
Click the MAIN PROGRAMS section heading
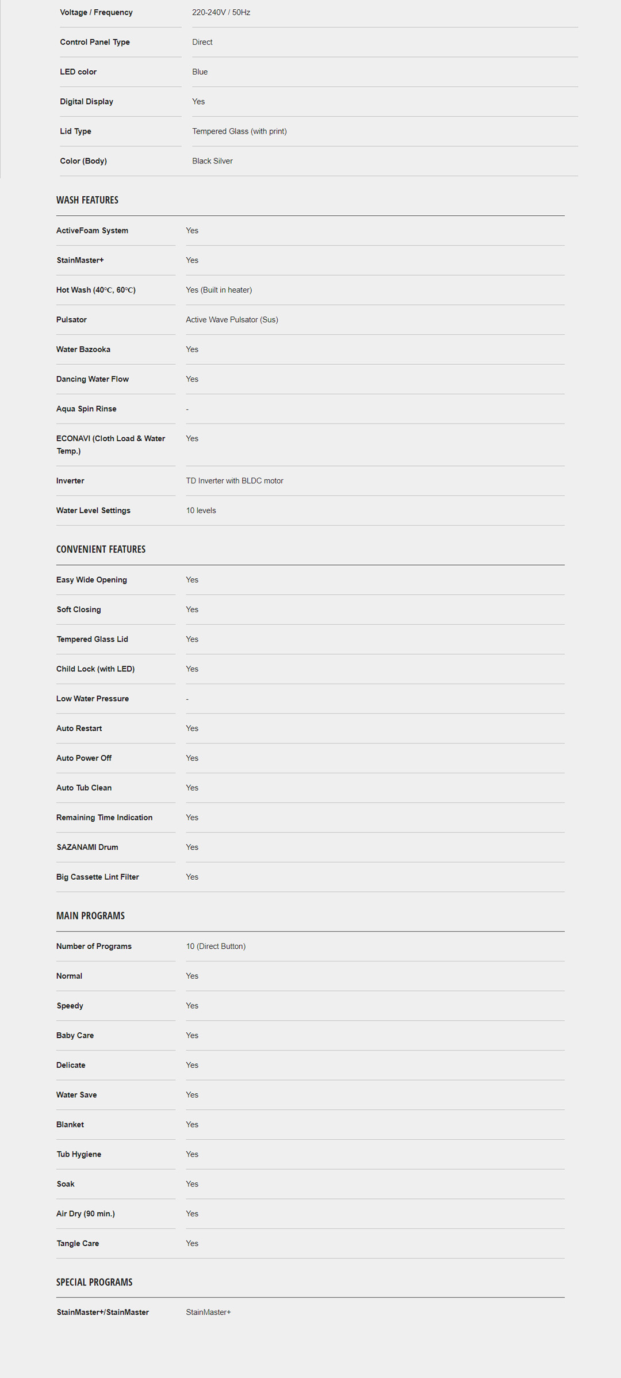(x=90, y=916)
